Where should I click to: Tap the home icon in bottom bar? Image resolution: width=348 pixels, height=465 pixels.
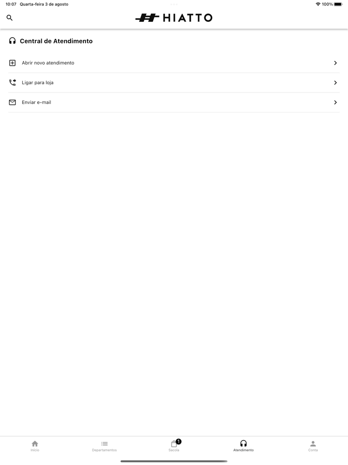tap(35, 444)
